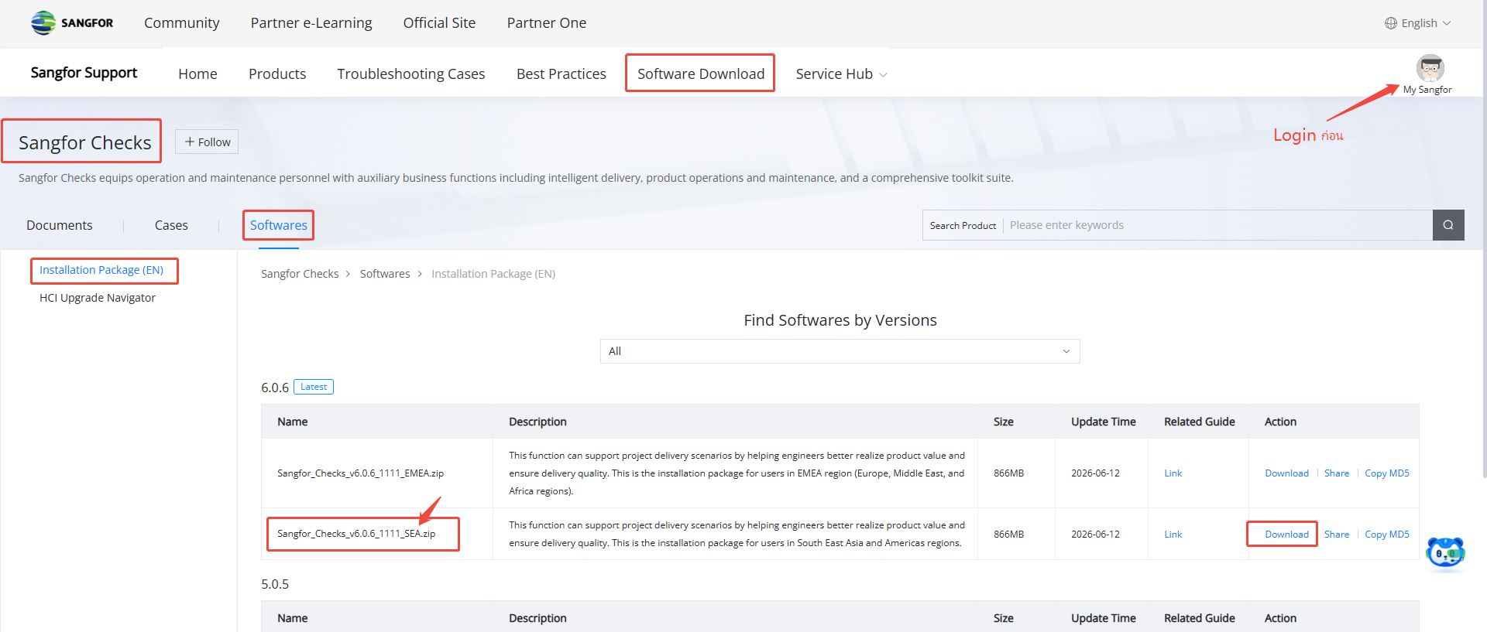Switch to the Documents tab

tap(60, 225)
